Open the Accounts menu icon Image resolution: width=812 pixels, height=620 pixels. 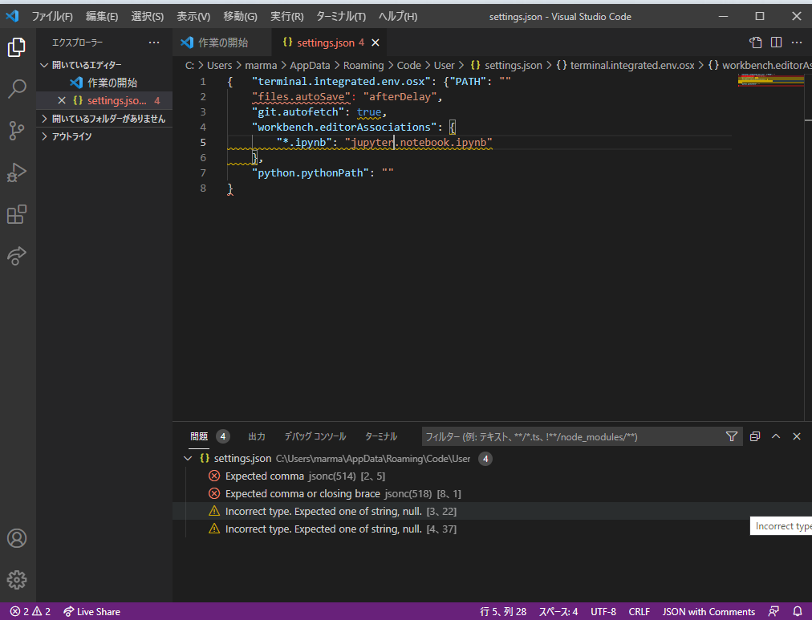tap(17, 538)
